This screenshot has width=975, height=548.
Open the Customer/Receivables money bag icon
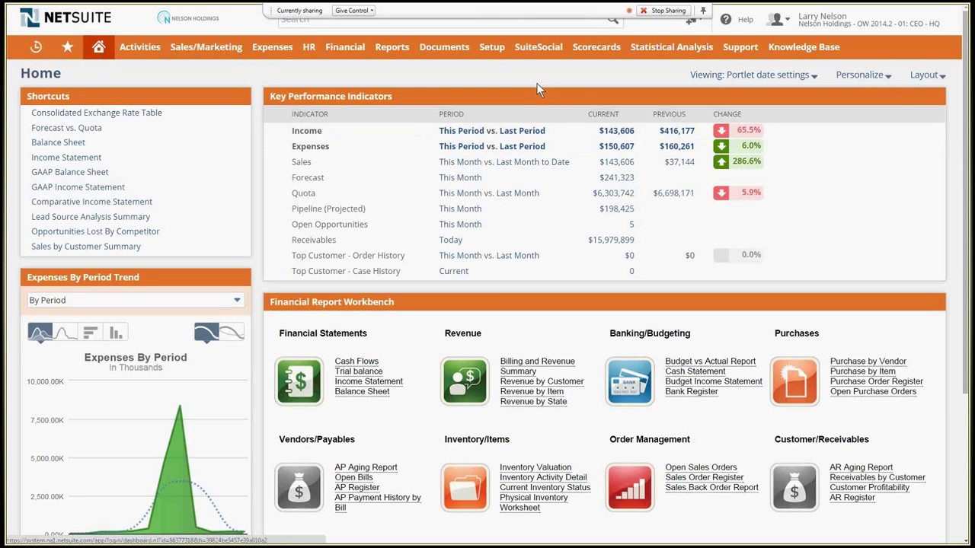[x=794, y=486]
